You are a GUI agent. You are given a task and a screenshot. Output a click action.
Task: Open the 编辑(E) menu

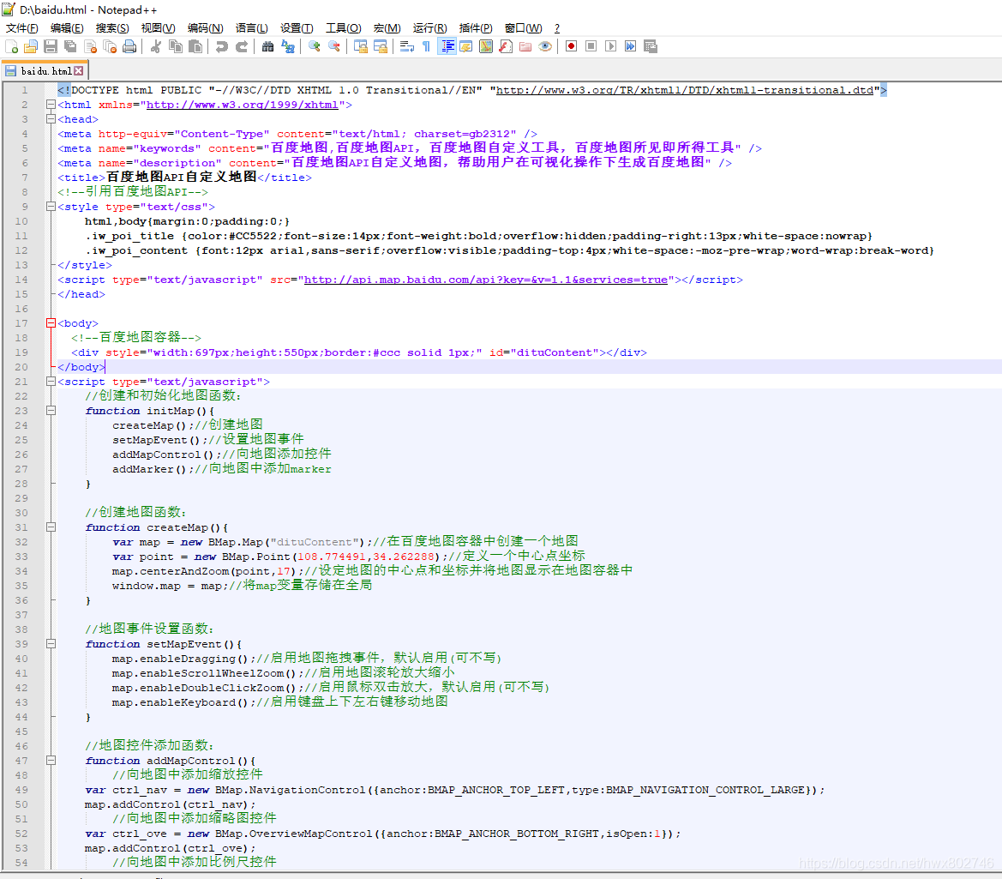tap(67, 28)
